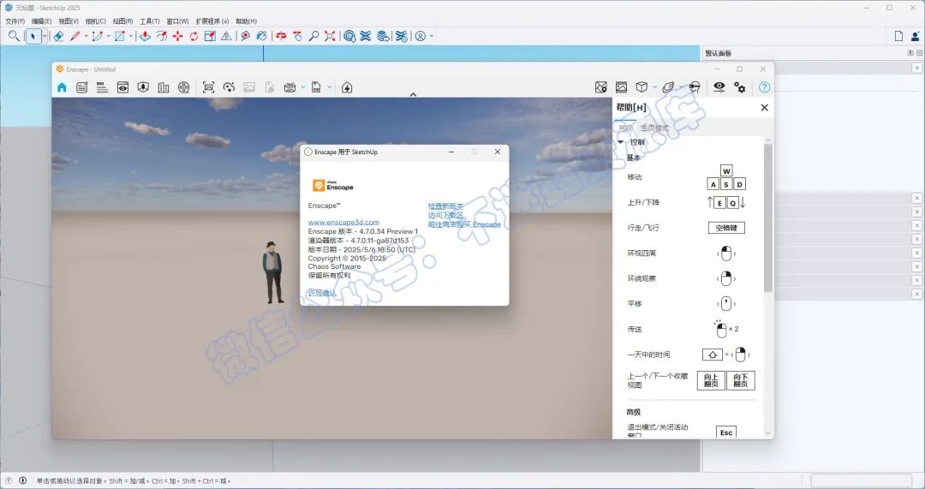The width and height of the screenshot is (925, 489).
Task: Open the EXE export dropdown arrow
Action: (329, 87)
